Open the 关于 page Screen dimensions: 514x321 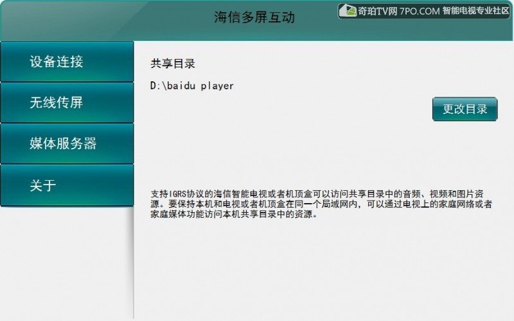point(67,185)
